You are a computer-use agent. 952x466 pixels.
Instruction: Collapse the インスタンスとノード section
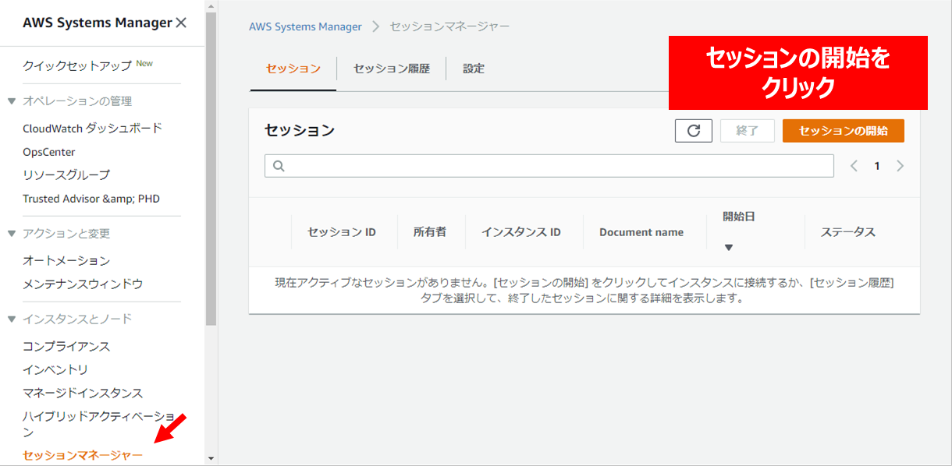tap(12, 319)
